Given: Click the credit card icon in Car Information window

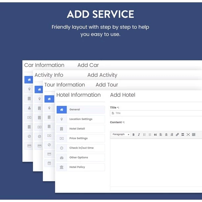Looking at the screenshot, I should click(29, 146).
